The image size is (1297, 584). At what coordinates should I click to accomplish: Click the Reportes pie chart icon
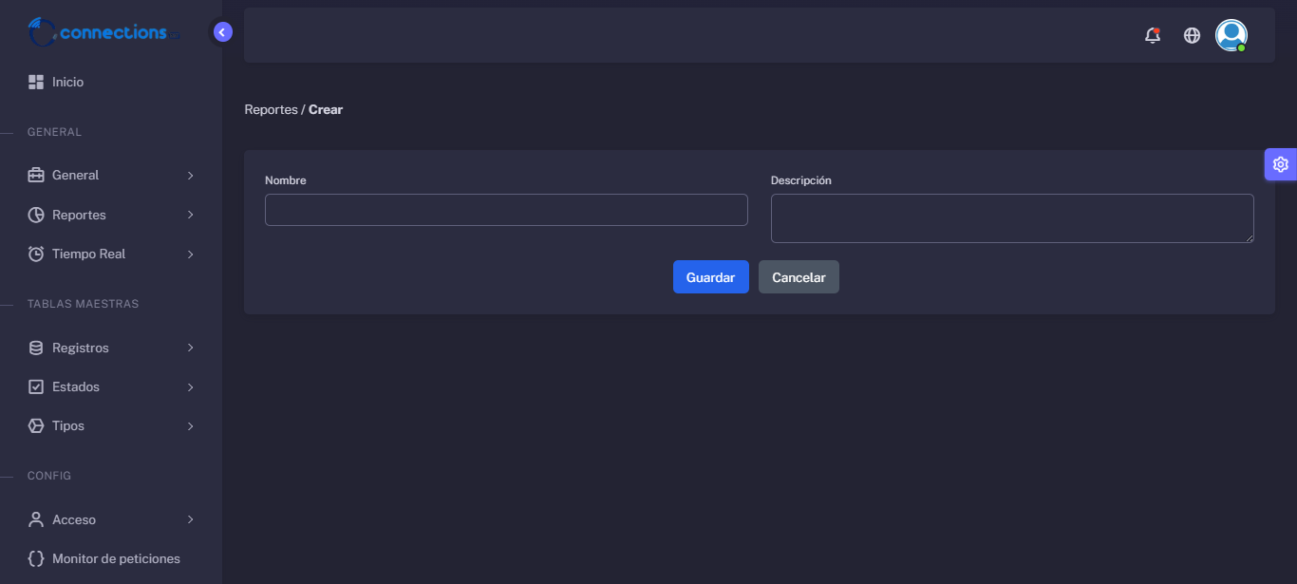36,216
